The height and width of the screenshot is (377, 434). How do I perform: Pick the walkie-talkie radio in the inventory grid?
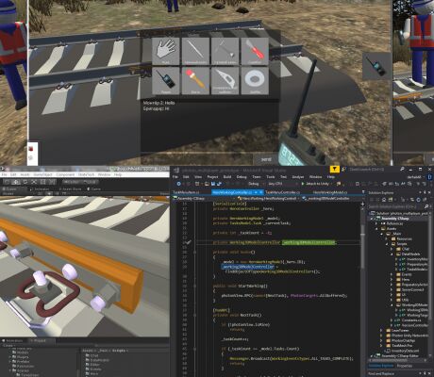[166, 81]
